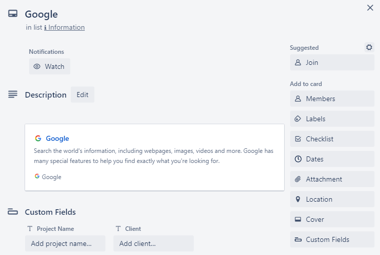Click the clock icon on Dates button

[298, 159]
